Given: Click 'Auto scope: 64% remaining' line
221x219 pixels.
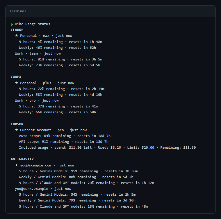Looking at the screenshot, I should point(65,136).
